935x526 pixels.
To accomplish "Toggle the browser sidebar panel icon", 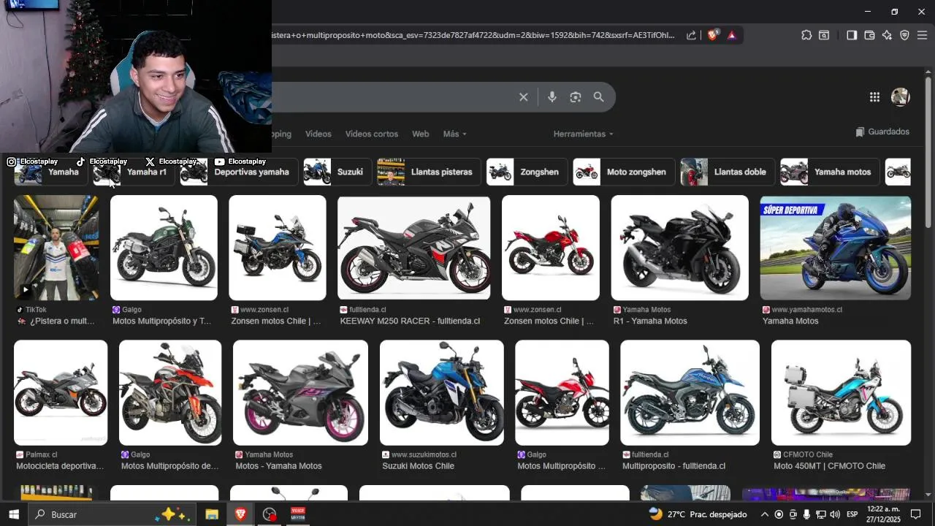I will tap(852, 35).
